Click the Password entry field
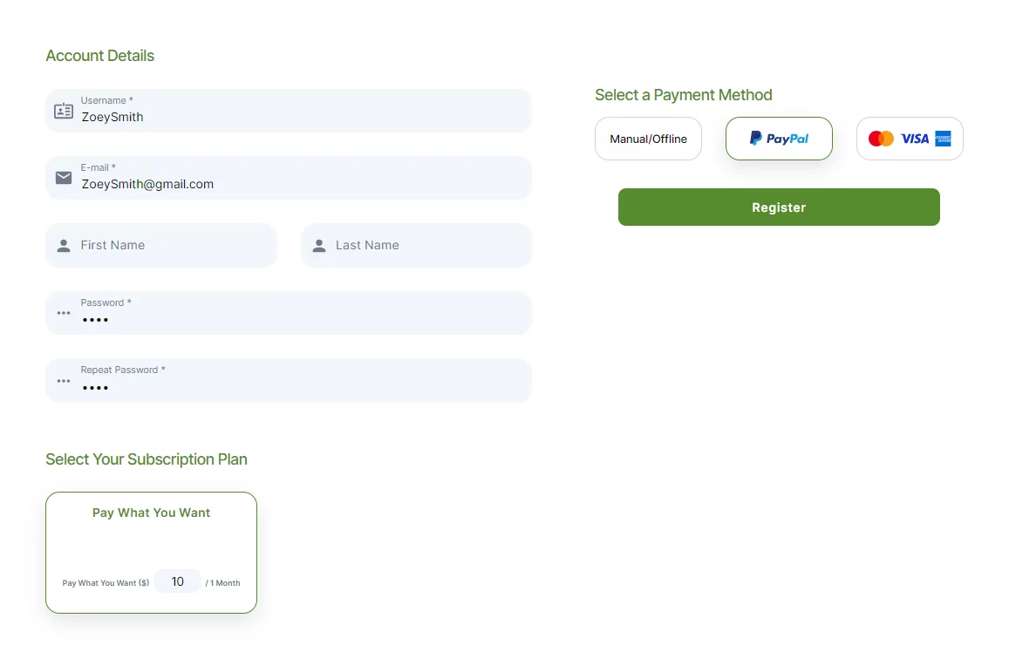The image size is (1009, 666). [297, 319]
